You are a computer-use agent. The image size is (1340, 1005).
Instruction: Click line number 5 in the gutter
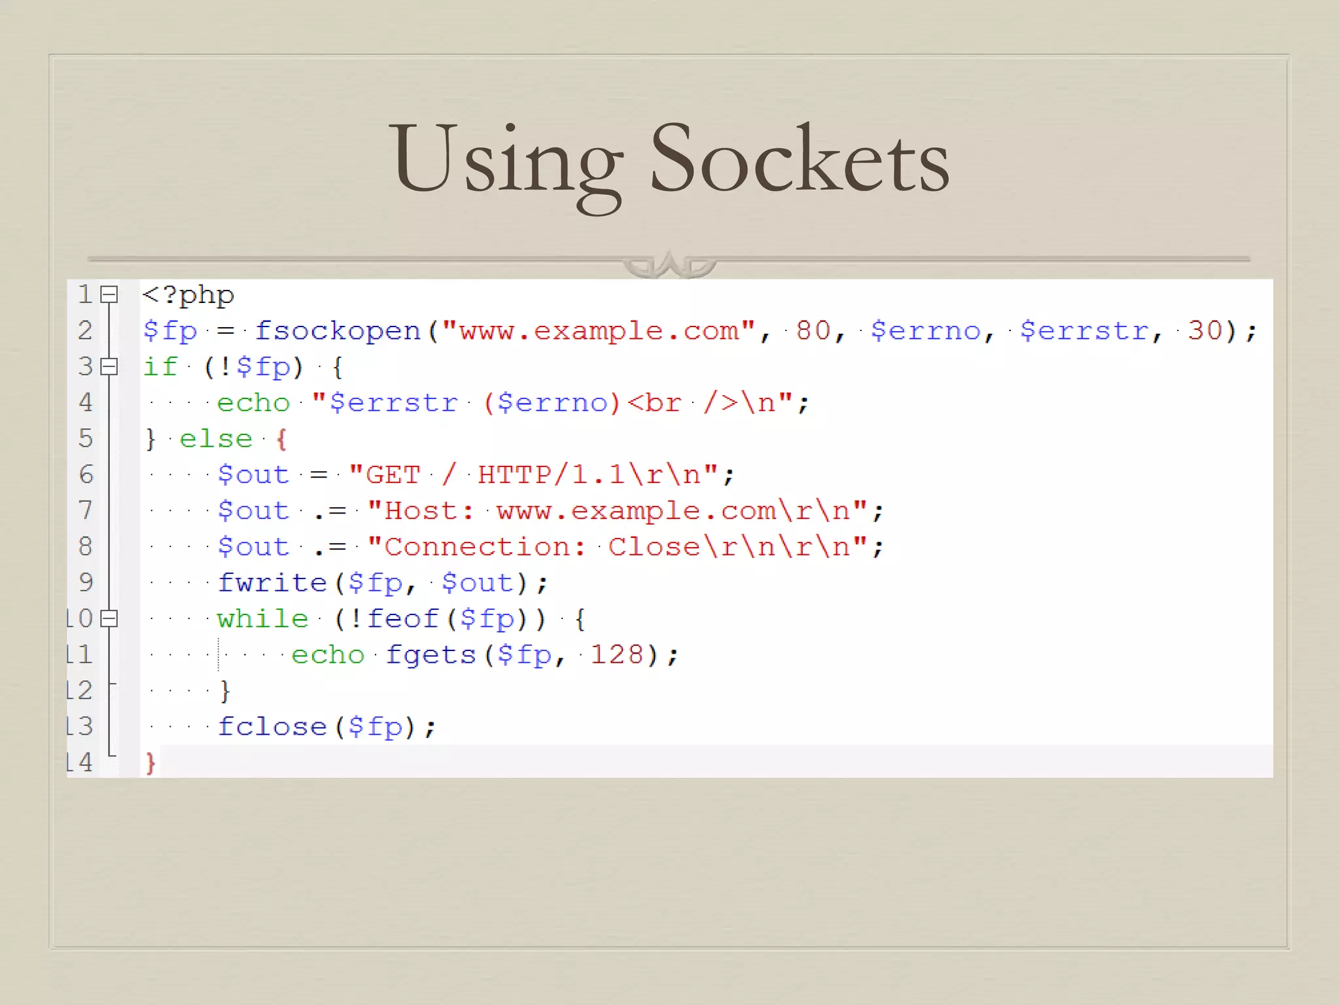point(86,438)
